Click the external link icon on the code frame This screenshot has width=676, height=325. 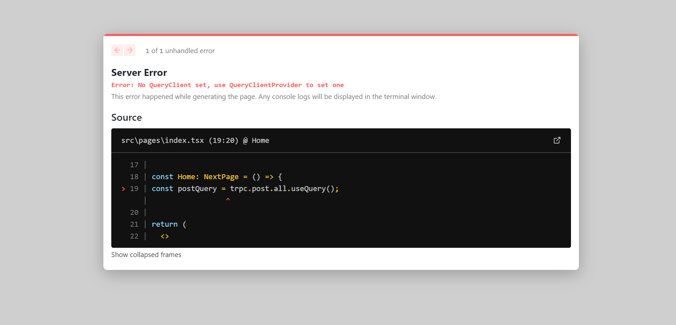(557, 140)
